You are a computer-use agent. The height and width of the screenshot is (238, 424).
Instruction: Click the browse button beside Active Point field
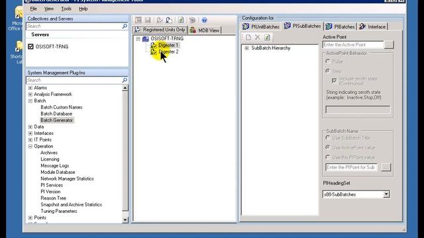[x=389, y=45]
